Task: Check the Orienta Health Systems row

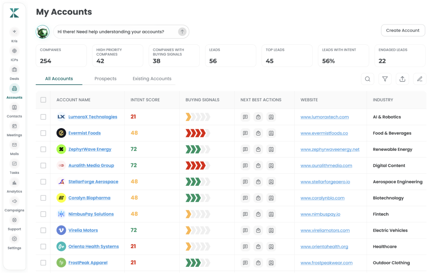Action: tap(43, 247)
